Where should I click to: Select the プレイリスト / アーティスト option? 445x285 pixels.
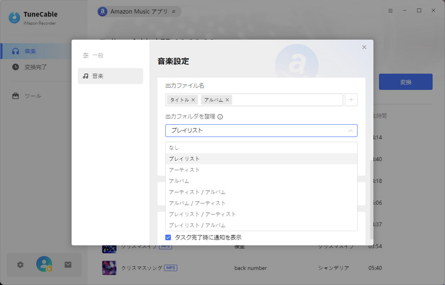pos(261,214)
